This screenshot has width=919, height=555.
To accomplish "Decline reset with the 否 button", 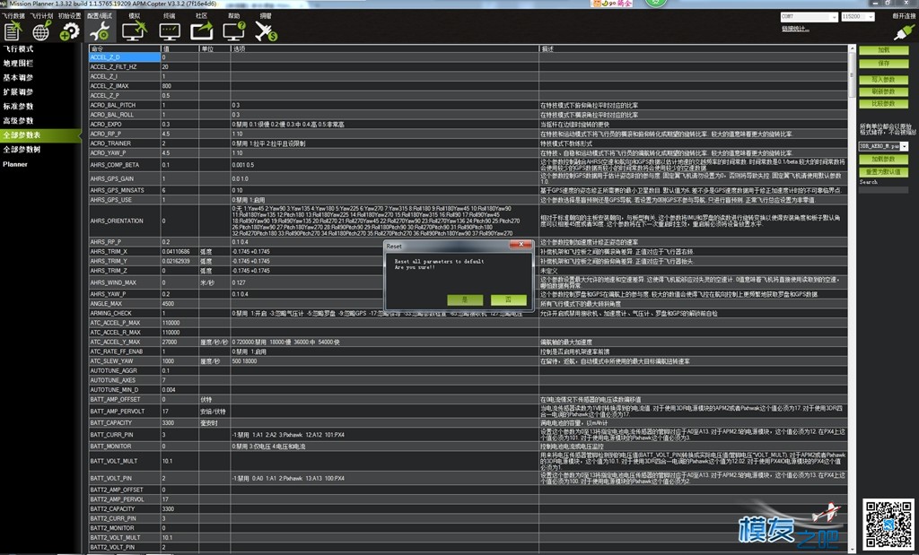I will [508, 299].
